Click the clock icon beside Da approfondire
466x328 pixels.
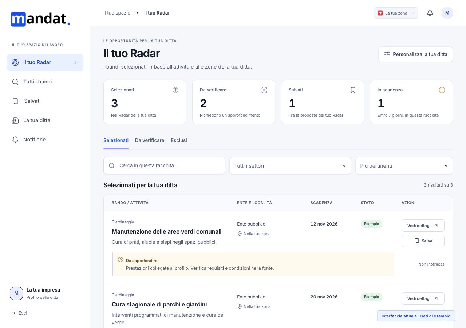tap(121, 259)
